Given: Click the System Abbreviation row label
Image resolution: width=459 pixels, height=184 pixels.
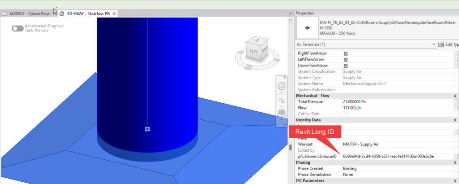Looking at the screenshot, I should (x=316, y=90).
